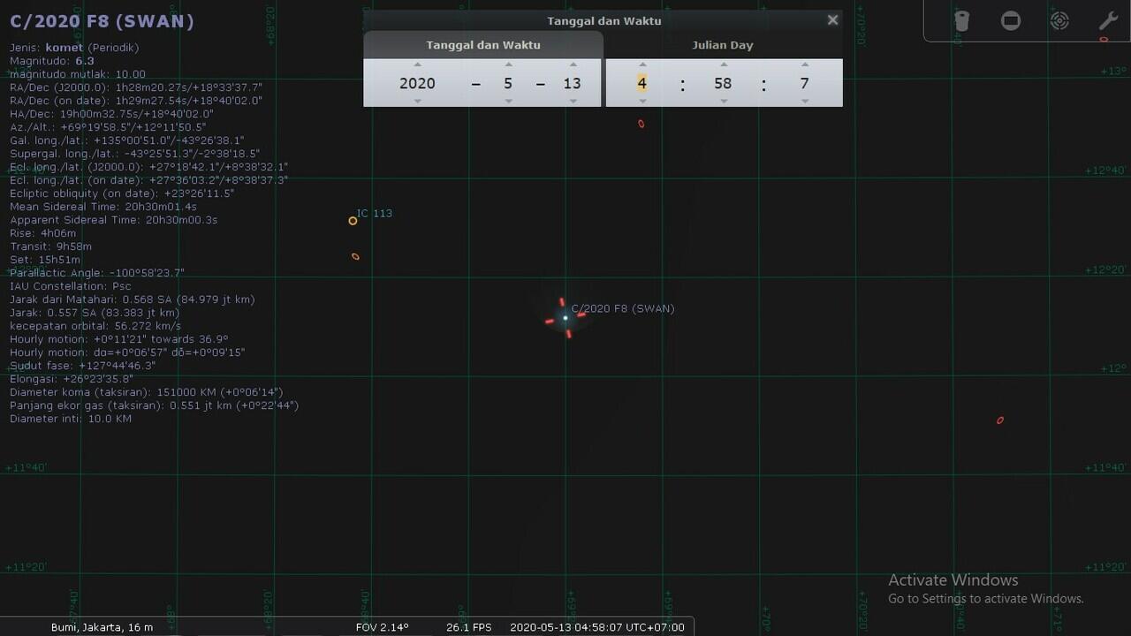Click the highlighted hour field showing 4
Image resolution: width=1131 pixels, height=636 pixels.
click(x=642, y=83)
